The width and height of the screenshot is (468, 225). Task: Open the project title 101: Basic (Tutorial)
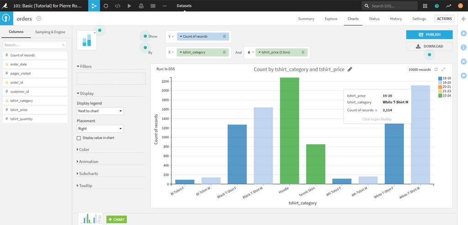(x=48, y=5)
